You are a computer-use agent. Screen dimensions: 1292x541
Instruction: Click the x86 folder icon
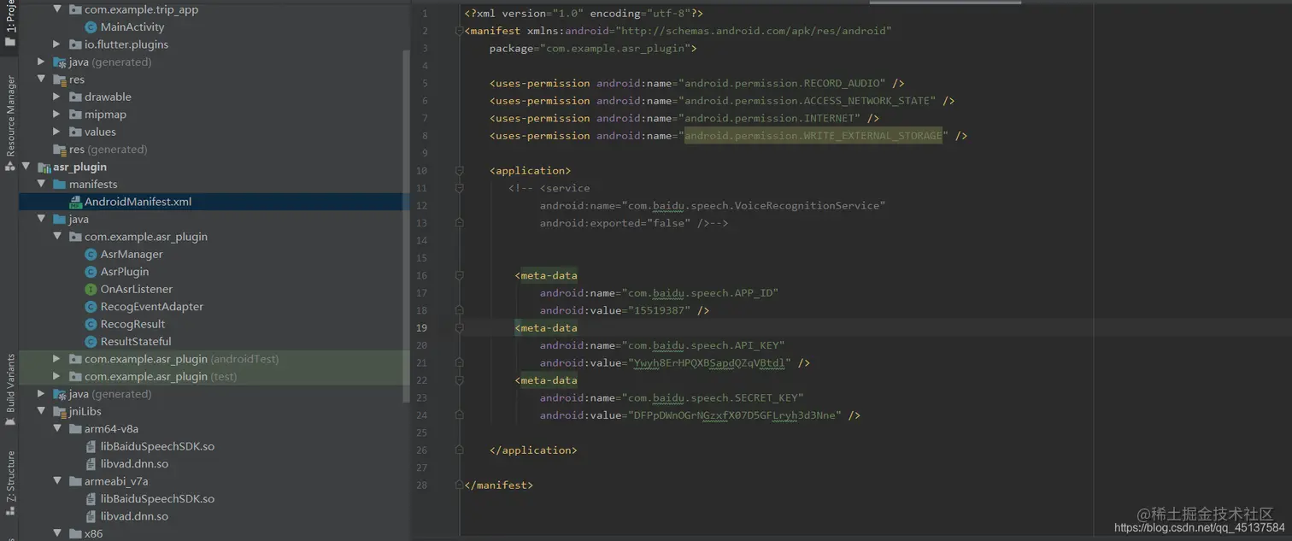click(75, 533)
